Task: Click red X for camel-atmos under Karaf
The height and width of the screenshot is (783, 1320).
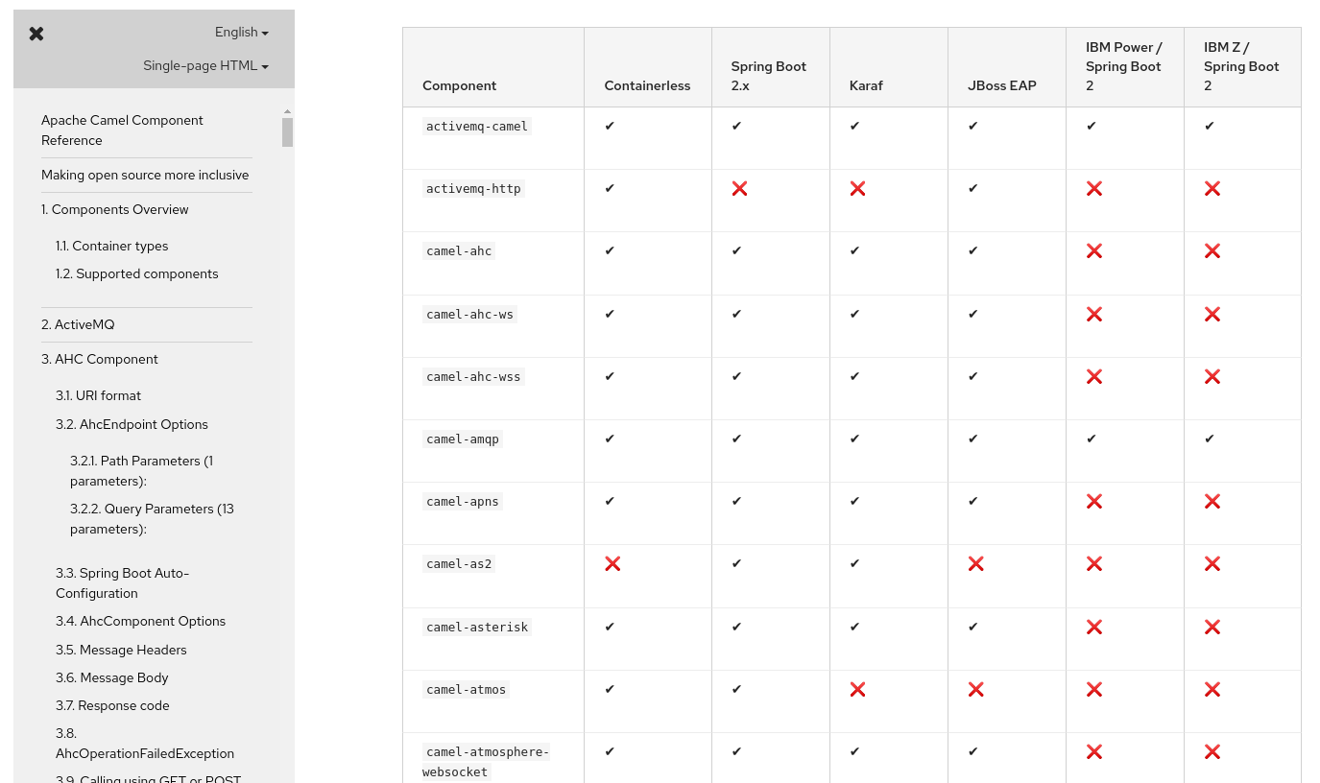Action: pyautogui.click(x=857, y=690)
